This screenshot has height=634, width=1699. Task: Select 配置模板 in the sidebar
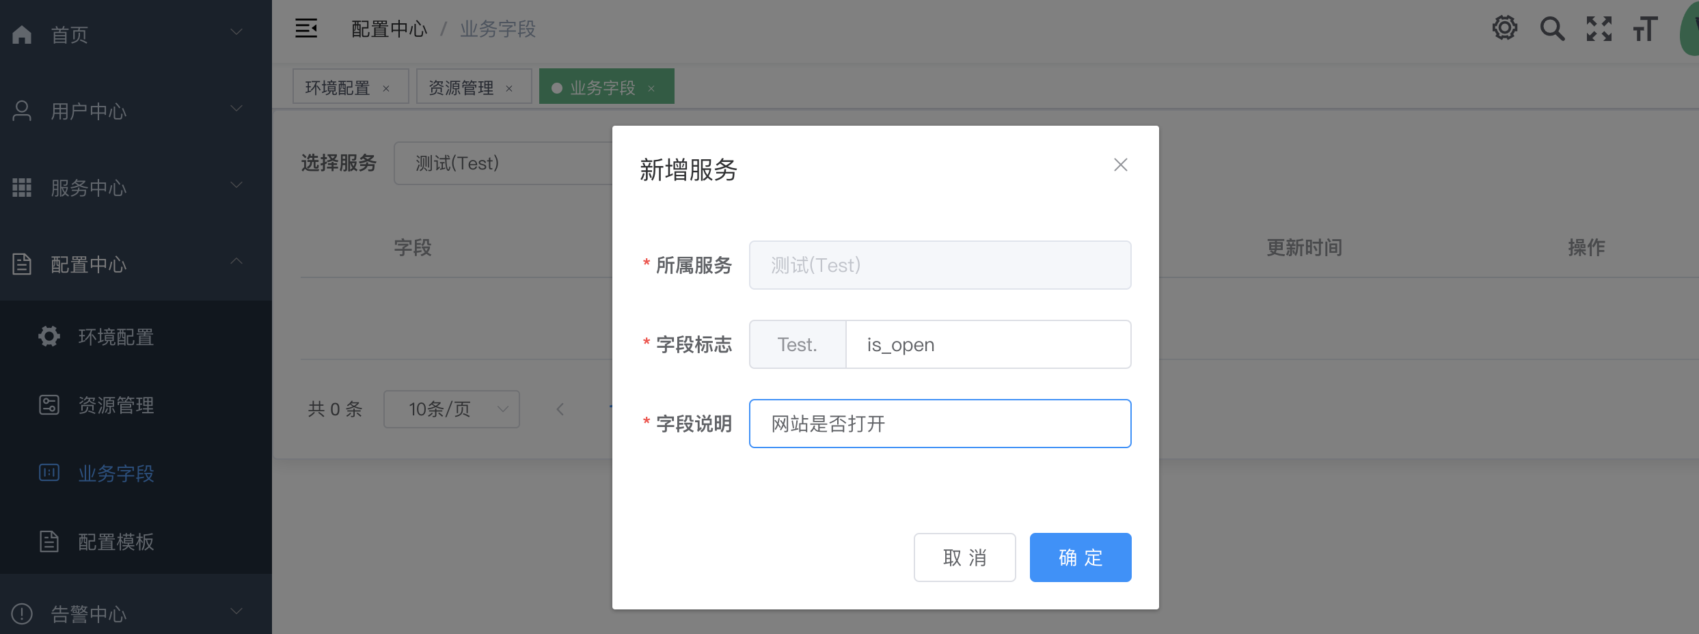115,542
